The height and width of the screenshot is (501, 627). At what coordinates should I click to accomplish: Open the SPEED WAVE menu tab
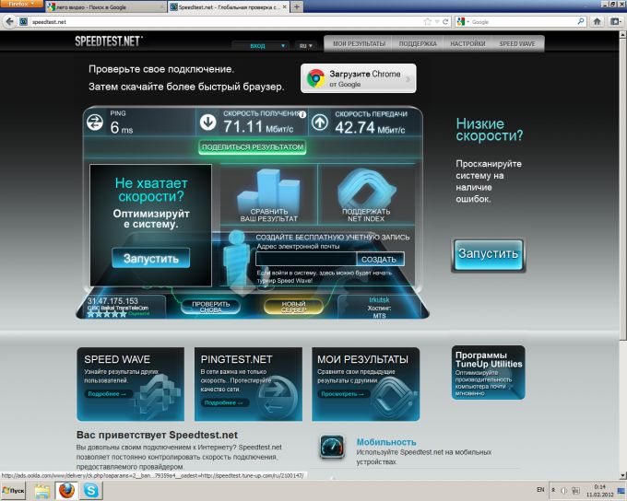point(517,44)
